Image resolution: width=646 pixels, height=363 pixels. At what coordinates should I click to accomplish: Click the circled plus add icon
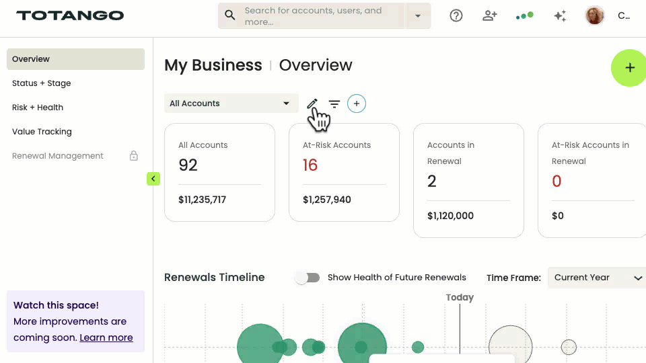point(357,104)
